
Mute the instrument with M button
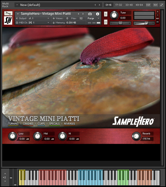click(x=106, y=22)
